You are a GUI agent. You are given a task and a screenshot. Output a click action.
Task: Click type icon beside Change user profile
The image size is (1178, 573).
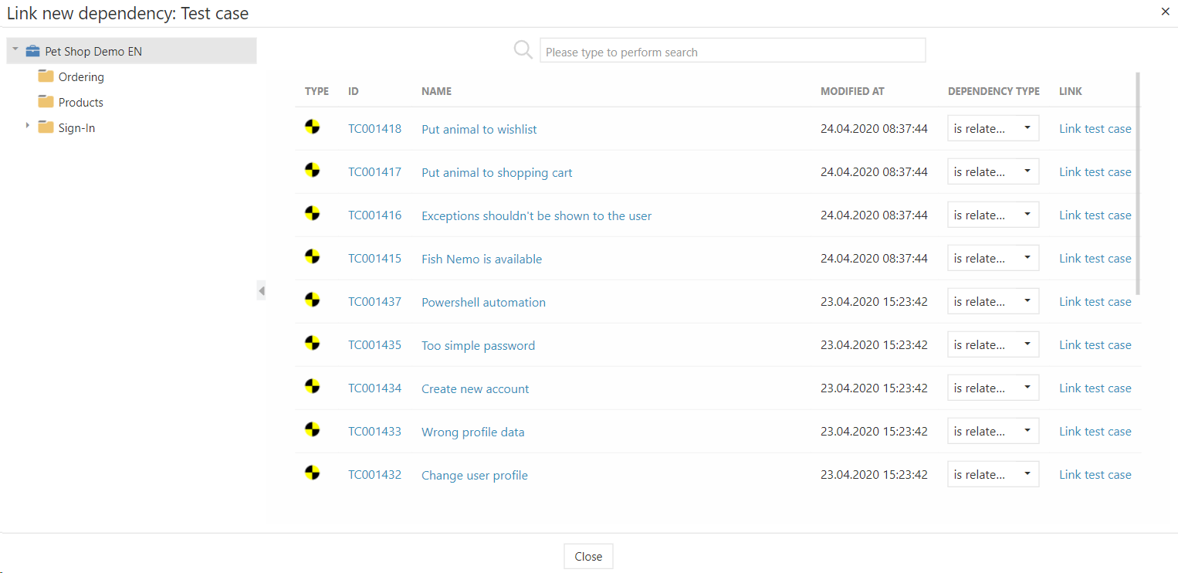(312, 473)
